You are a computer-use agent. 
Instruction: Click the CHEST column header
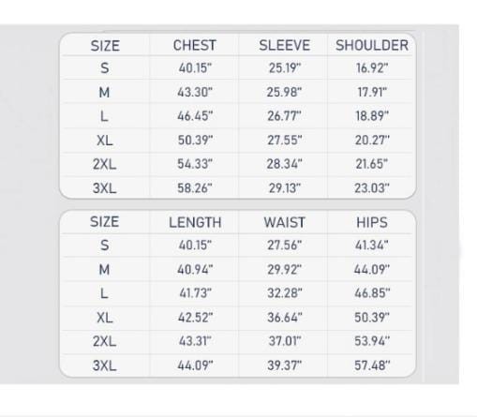click(x=195, y=45)
